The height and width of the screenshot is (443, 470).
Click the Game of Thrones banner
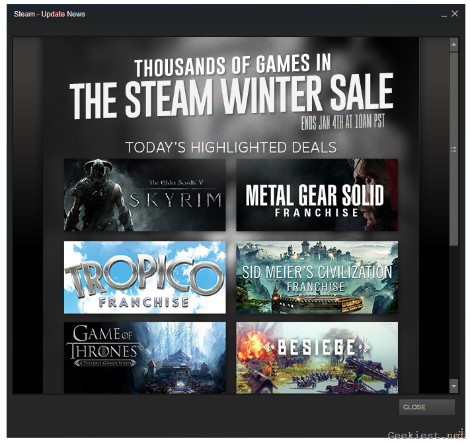(145, 357)
